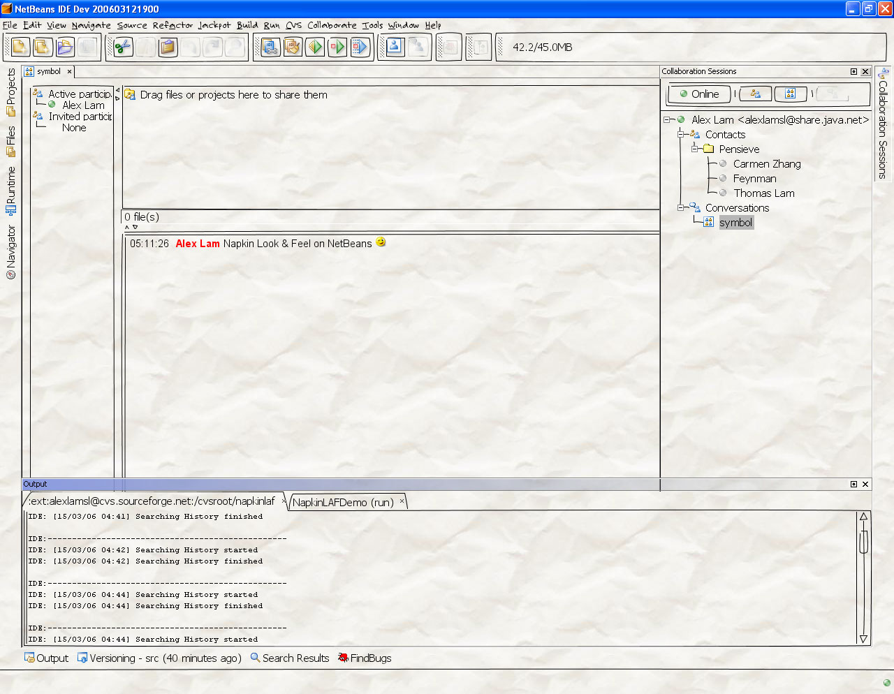Click the Open Project folder icon

tap(65, 47)
